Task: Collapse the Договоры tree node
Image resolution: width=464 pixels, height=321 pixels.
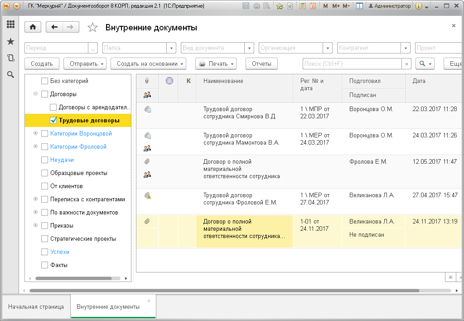Action: [35, 94]
